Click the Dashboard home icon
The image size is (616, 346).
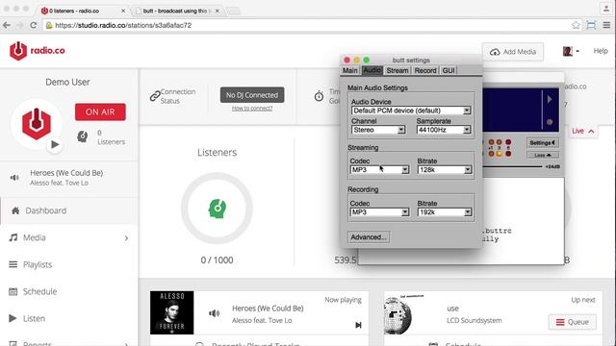pyautogui.click(x=15, y=210)
